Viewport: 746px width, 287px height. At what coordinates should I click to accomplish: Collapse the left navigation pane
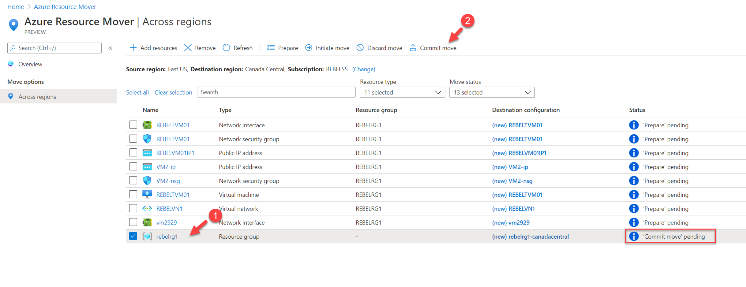110,48
